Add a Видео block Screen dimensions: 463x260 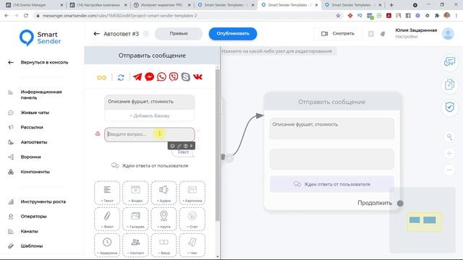135,193
